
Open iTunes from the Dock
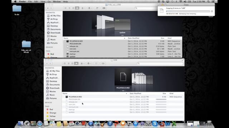coord(110,123)
